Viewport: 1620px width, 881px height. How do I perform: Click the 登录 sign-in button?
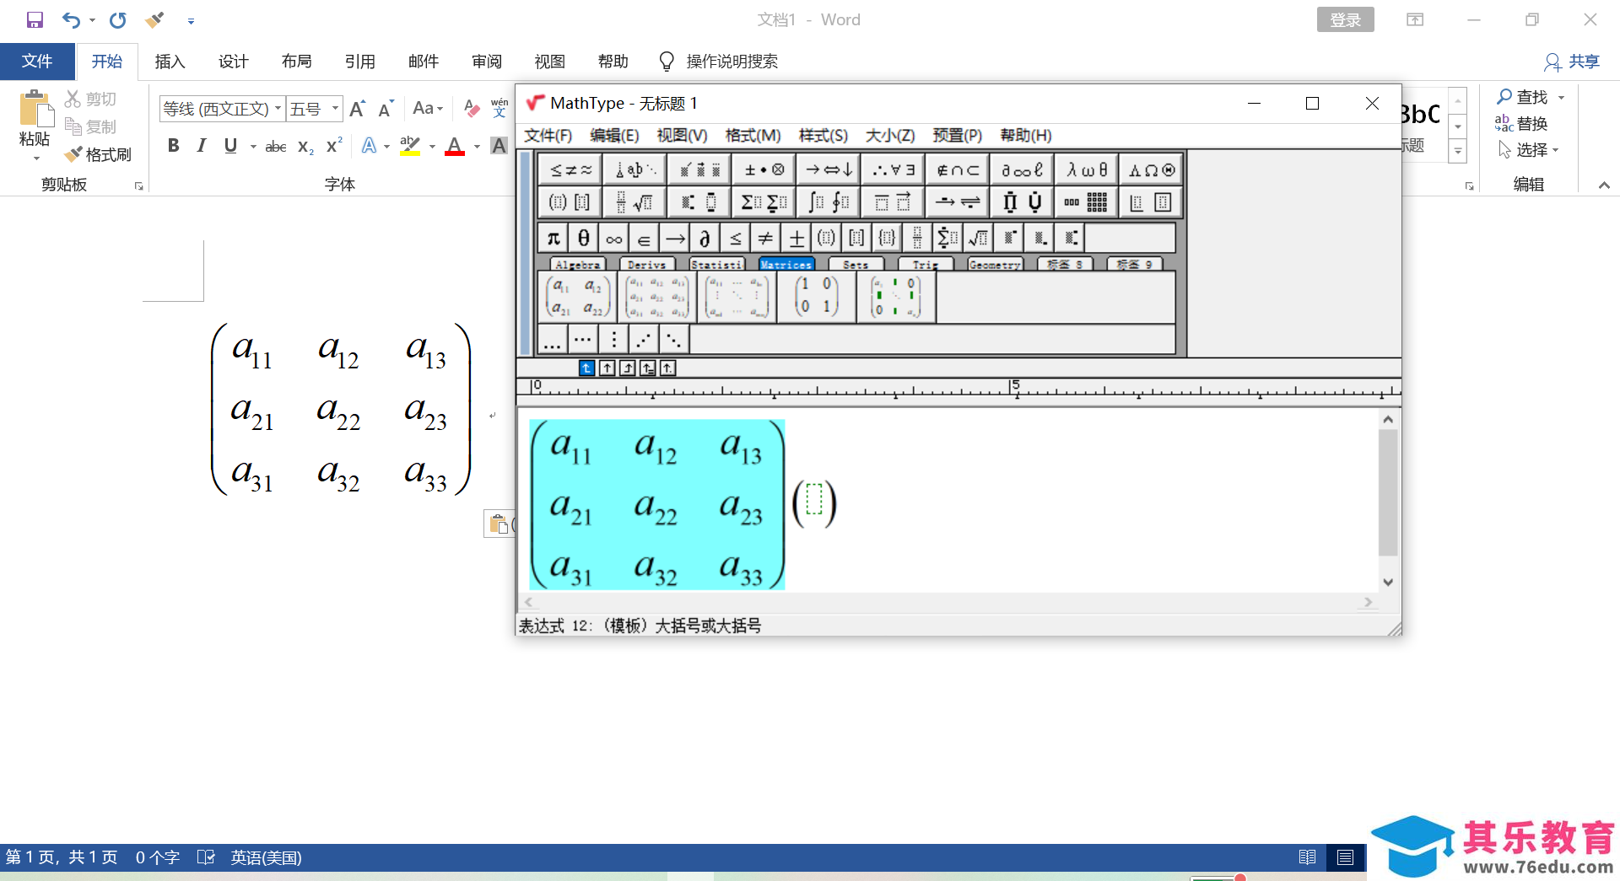click(x=1345, y=20)
